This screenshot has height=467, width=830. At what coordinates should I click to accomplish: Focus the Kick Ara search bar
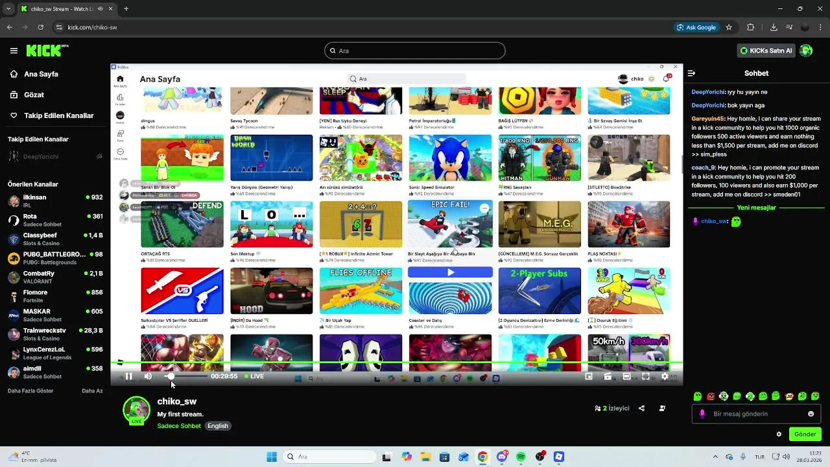(x=415, y=51)
